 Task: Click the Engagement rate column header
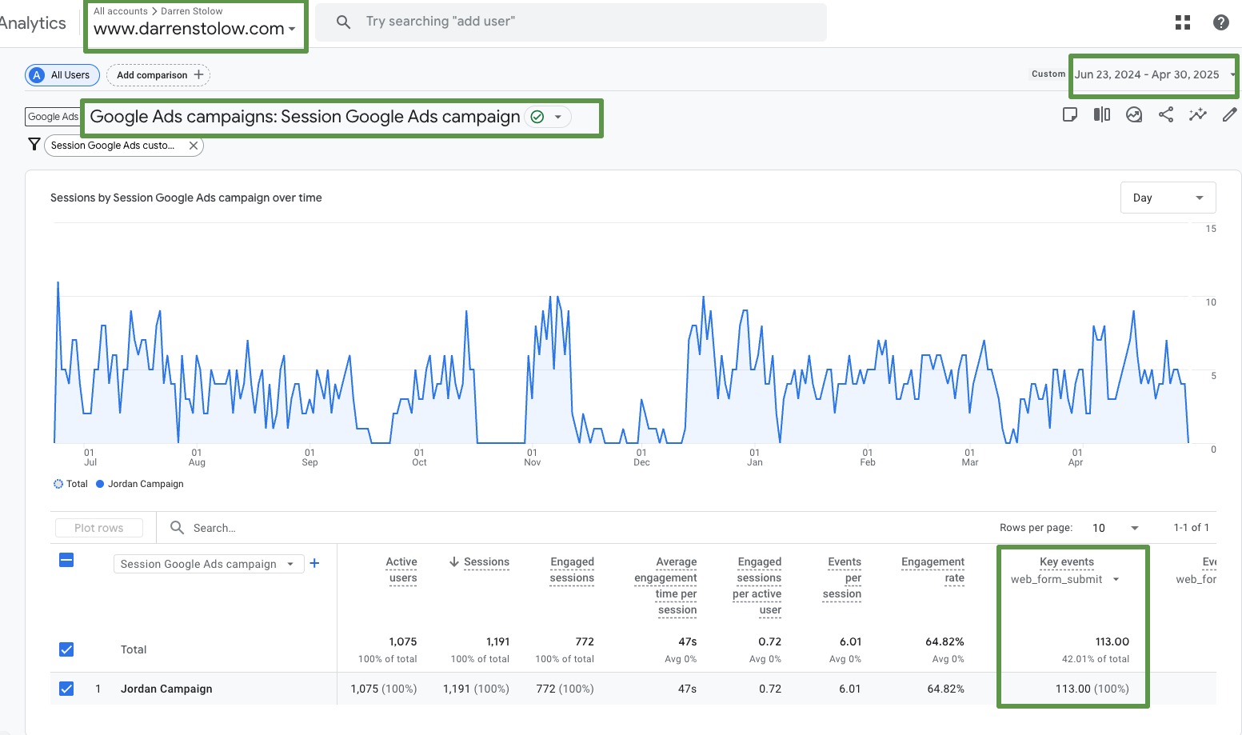click(x=932, y=570)
